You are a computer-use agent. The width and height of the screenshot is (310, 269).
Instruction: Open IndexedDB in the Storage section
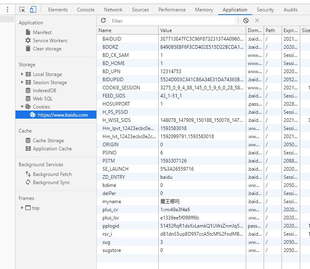coord(44,91)
